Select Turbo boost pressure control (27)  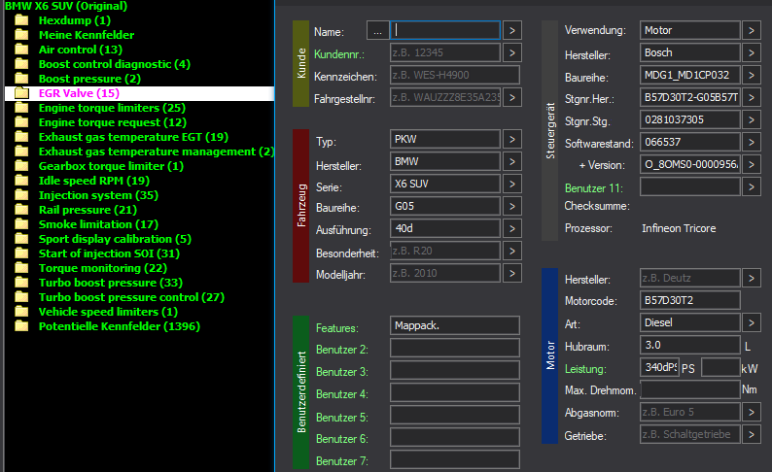tap(131, 297)
